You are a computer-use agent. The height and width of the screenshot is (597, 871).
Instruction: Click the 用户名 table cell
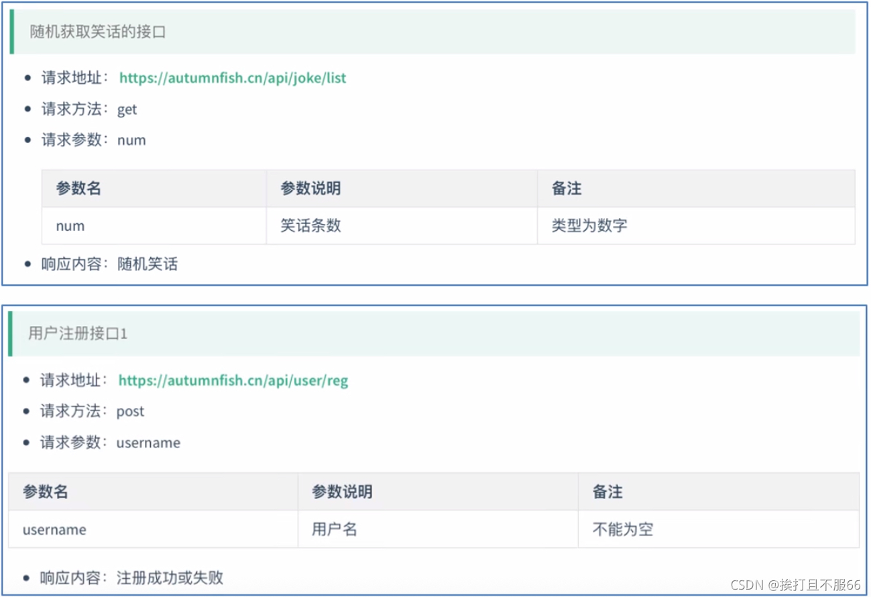tap(439, 529)
